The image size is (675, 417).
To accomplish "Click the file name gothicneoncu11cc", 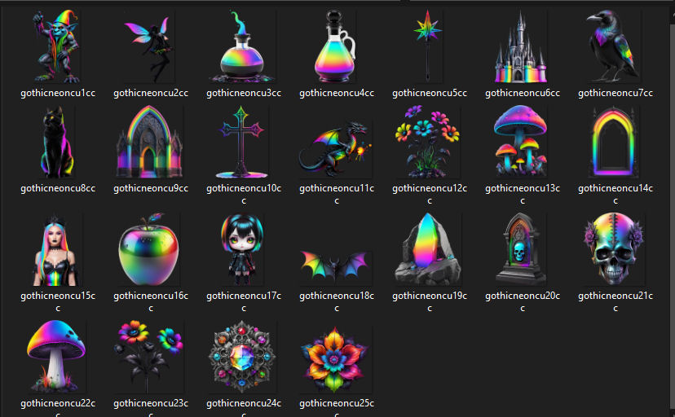I will (x=337, y=194).
